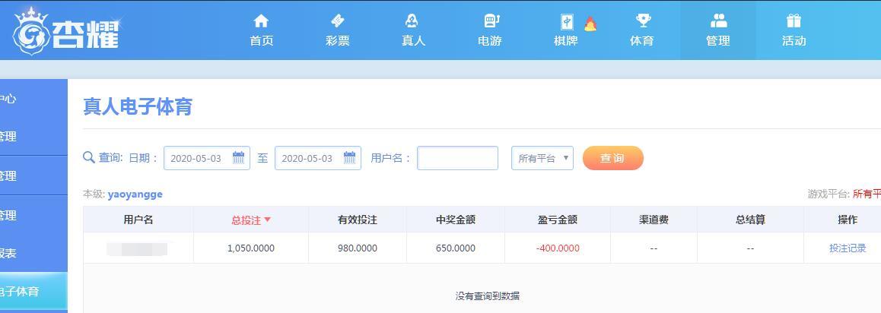881x313 pixels.
Task: Open the 电游 slot machine icon
Action: click(491, 21)
